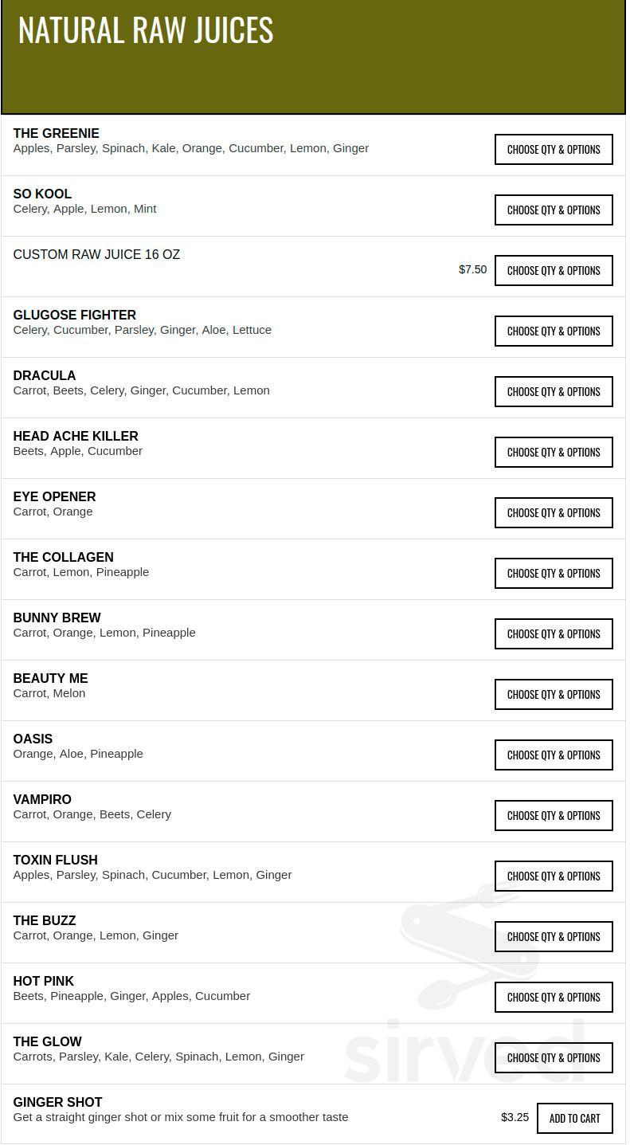Viewport: 630px width, 1145px height.
Task: Choose options for Eye Opener
Action: click(554, 513)
